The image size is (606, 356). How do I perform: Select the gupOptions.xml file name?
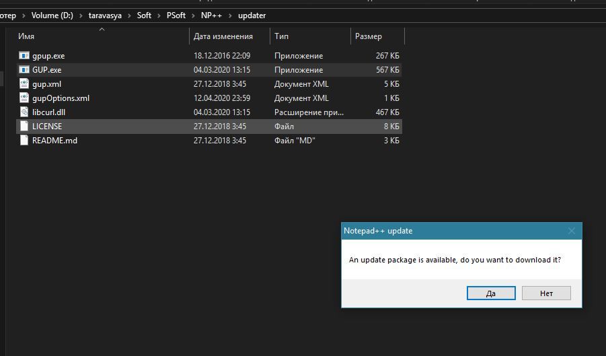click(x=61, y=98)
